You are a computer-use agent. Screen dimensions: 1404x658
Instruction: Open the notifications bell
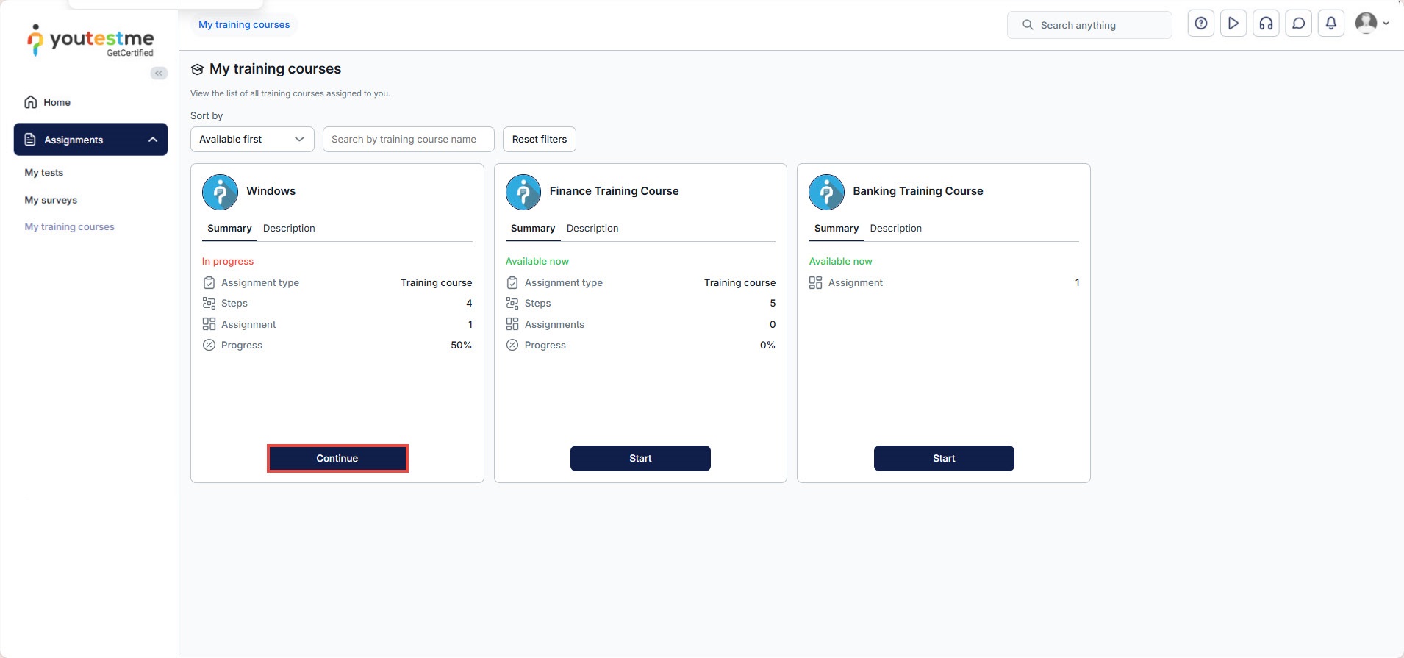[1330, 24]
